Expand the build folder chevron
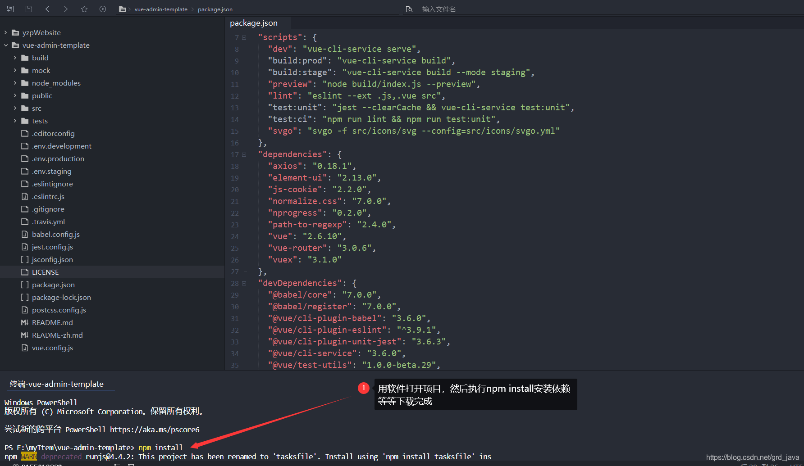This screenshot has height=466, width=804. click(x=15, y=58)
